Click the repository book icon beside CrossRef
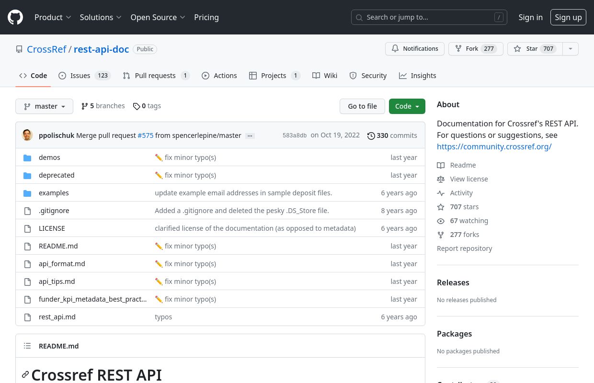 [19, 49]
